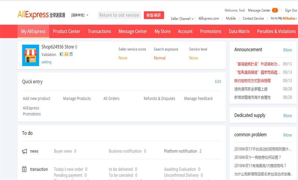Open the store setting link
The image size is (298, 180).
click(46, 62)
